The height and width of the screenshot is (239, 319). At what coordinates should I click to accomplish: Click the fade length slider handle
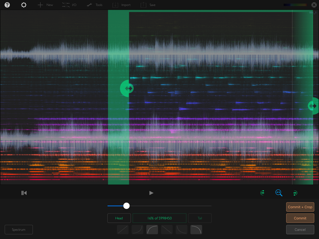(127, 206)
